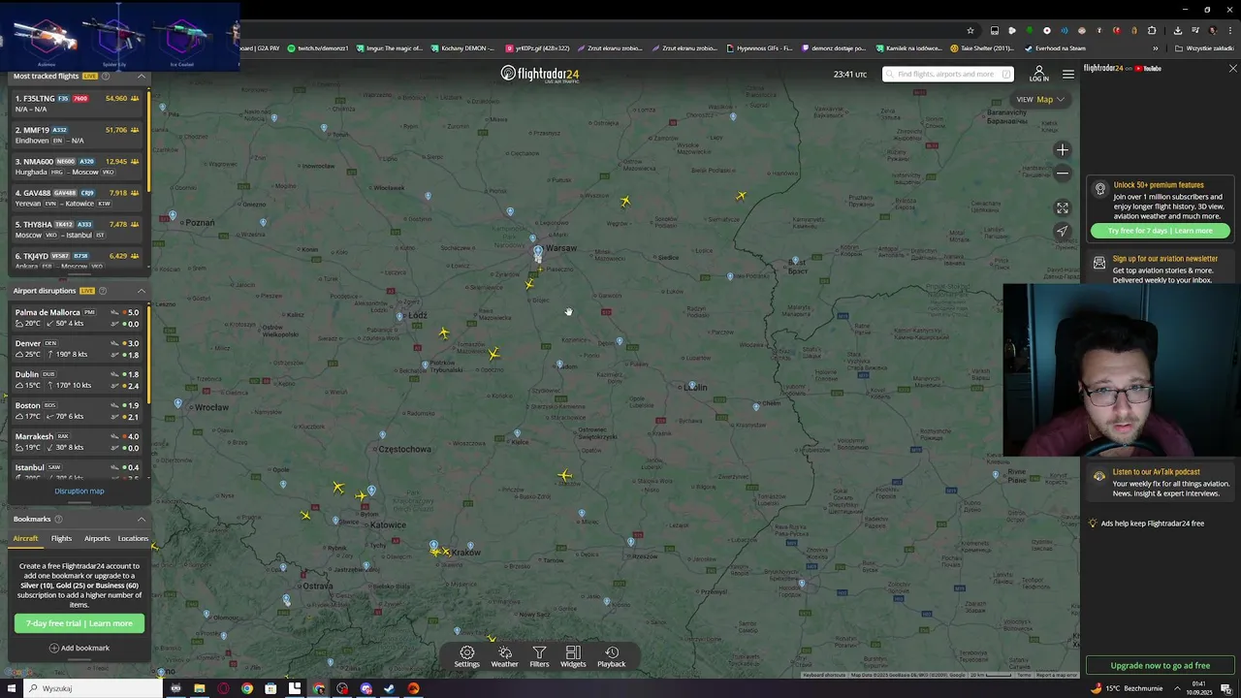
Task: Select tracked flight F35LTNG row
Action: tap(77, 103)
